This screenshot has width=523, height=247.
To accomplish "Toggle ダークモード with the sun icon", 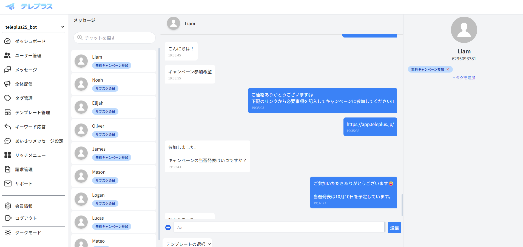I will tap(8, 232).
